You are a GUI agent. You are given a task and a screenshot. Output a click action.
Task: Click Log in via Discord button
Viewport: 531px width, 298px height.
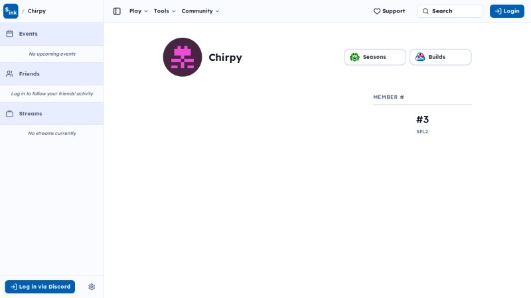point(40,287)
